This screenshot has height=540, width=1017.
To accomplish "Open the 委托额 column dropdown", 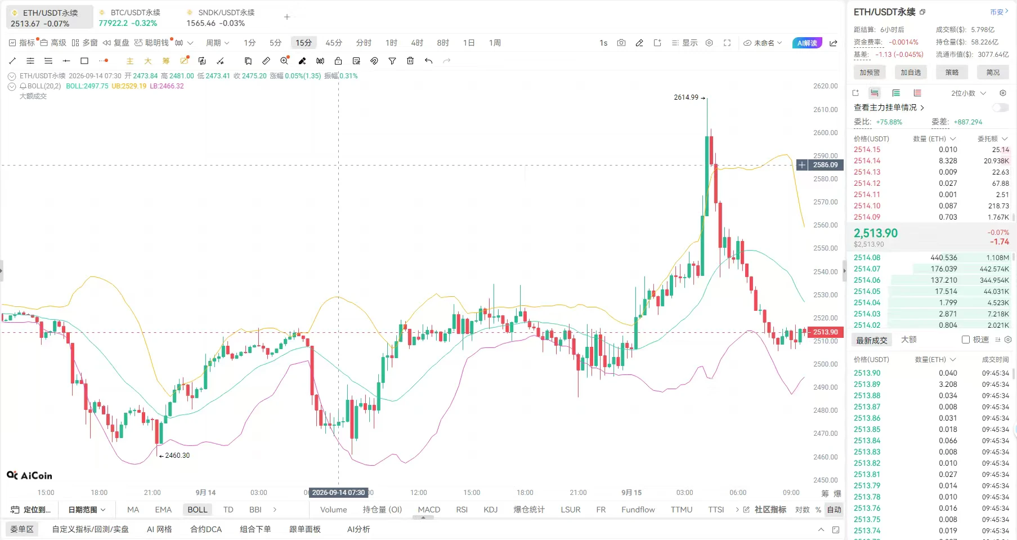I will (993, 139).
